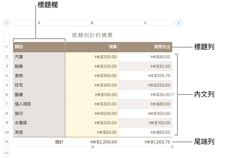Select column C header tab

[x=145, y=23]
